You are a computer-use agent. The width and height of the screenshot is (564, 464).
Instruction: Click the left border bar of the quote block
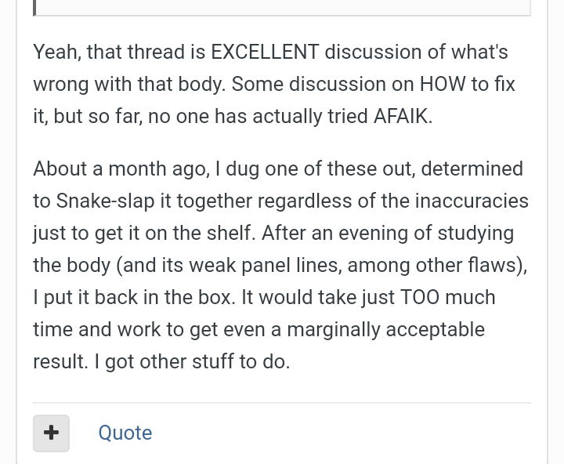click(x=34, y=8)
